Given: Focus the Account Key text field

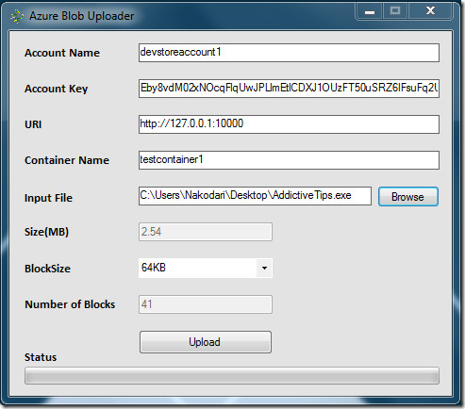Looking at the screenshot, I should [x=289, y=89].
